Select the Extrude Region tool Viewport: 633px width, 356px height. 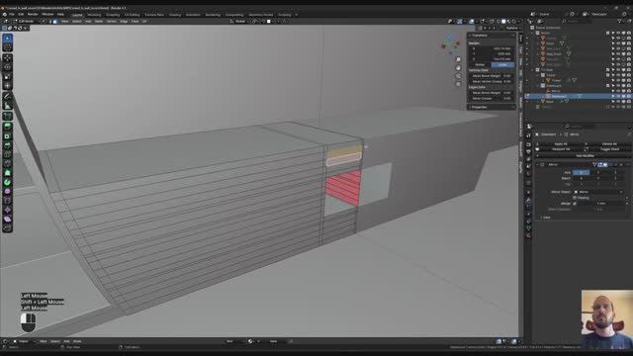click(x=7, y=127)
